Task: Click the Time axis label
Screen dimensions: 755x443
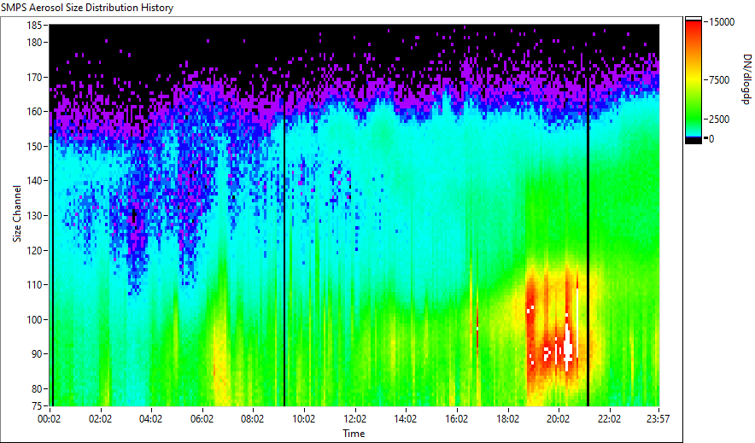Action: click(x=354, y=434)
